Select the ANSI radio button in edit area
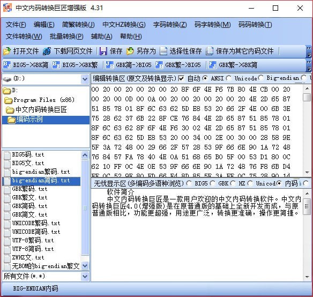The image size is (313, 297). [x=205, y=78]
